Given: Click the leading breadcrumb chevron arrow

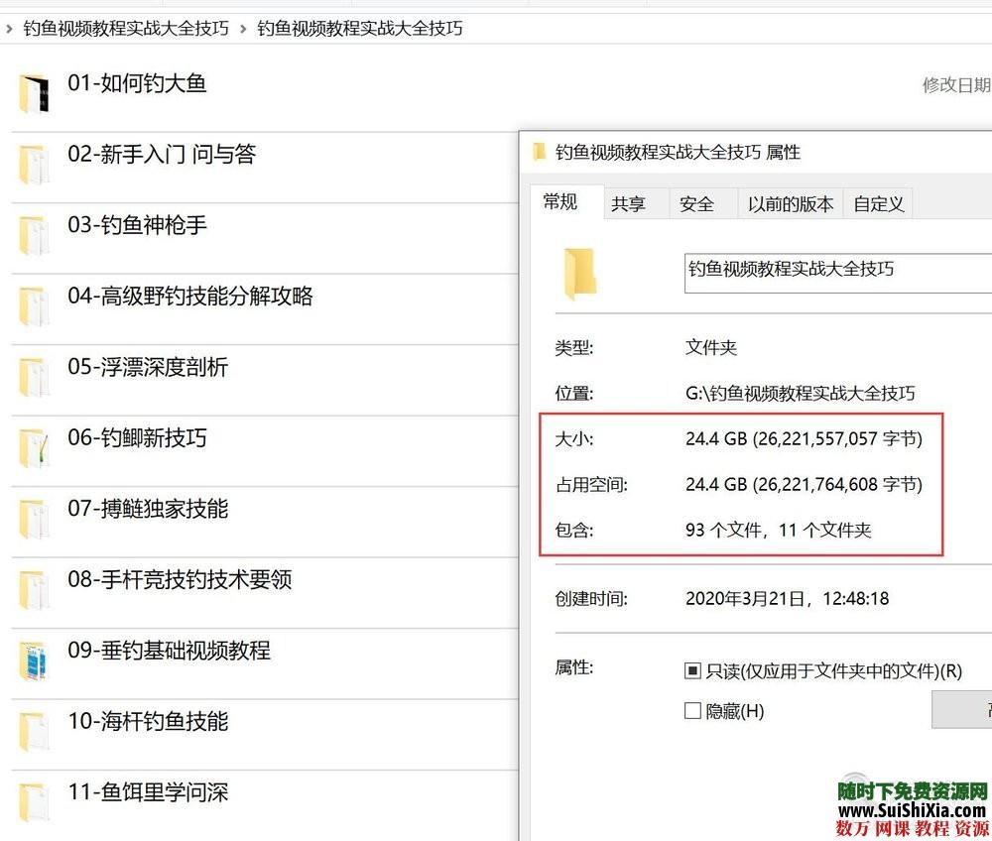Looking at the screenshot, I should coord(8,29).
